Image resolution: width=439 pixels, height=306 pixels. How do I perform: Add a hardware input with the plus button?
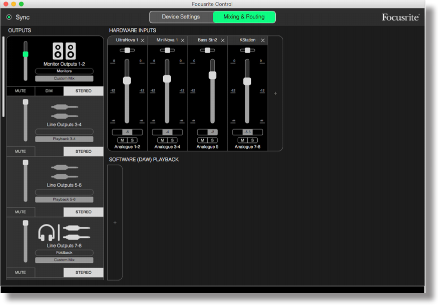[275, 93]
